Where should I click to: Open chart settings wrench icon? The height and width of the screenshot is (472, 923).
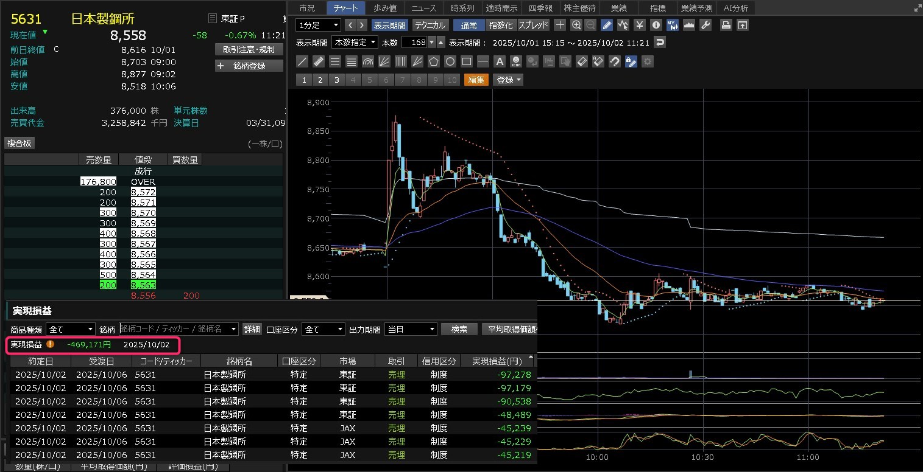click(x=706, y=25)
